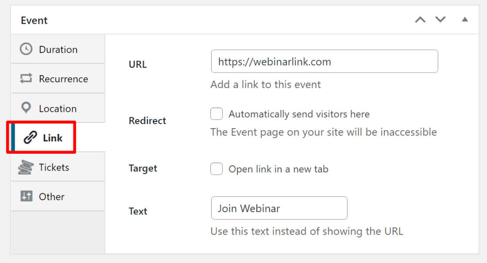Click the Other sliders icon

click(26, 196)
